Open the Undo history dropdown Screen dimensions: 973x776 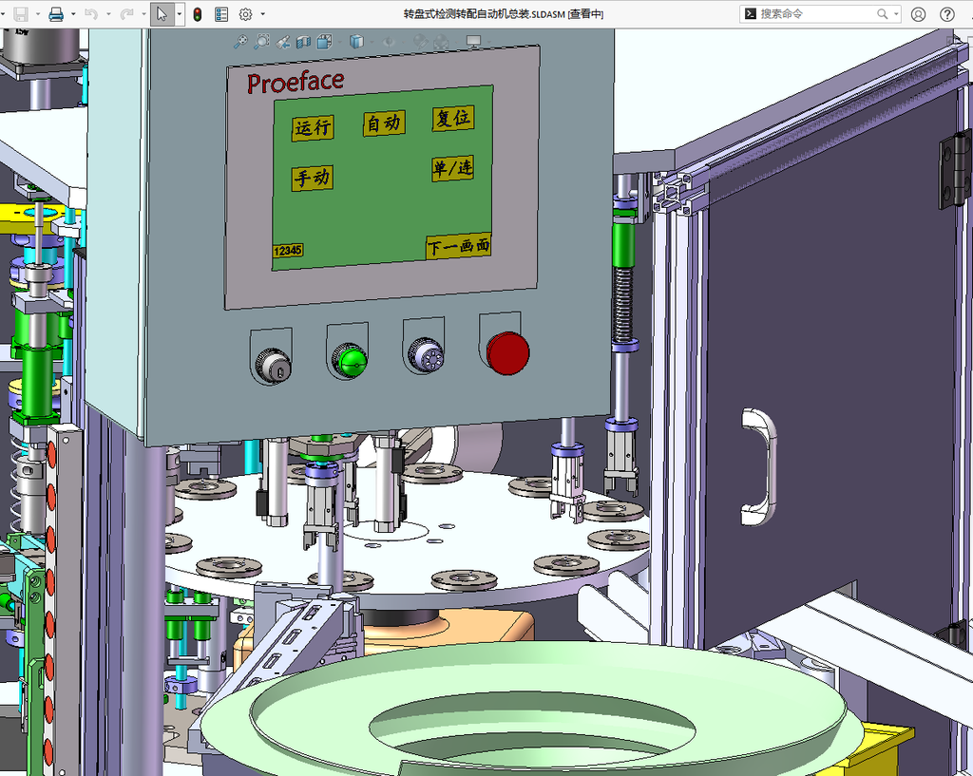coord(108,14)
